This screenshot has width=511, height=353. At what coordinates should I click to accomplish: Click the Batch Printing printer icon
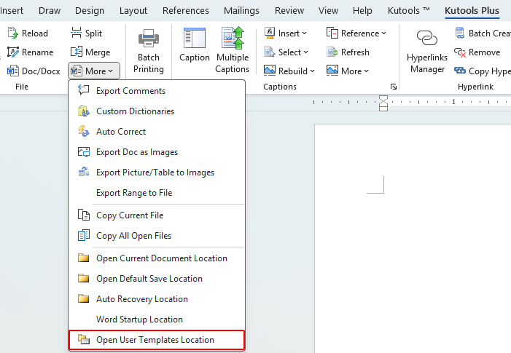tap(148, 39)
